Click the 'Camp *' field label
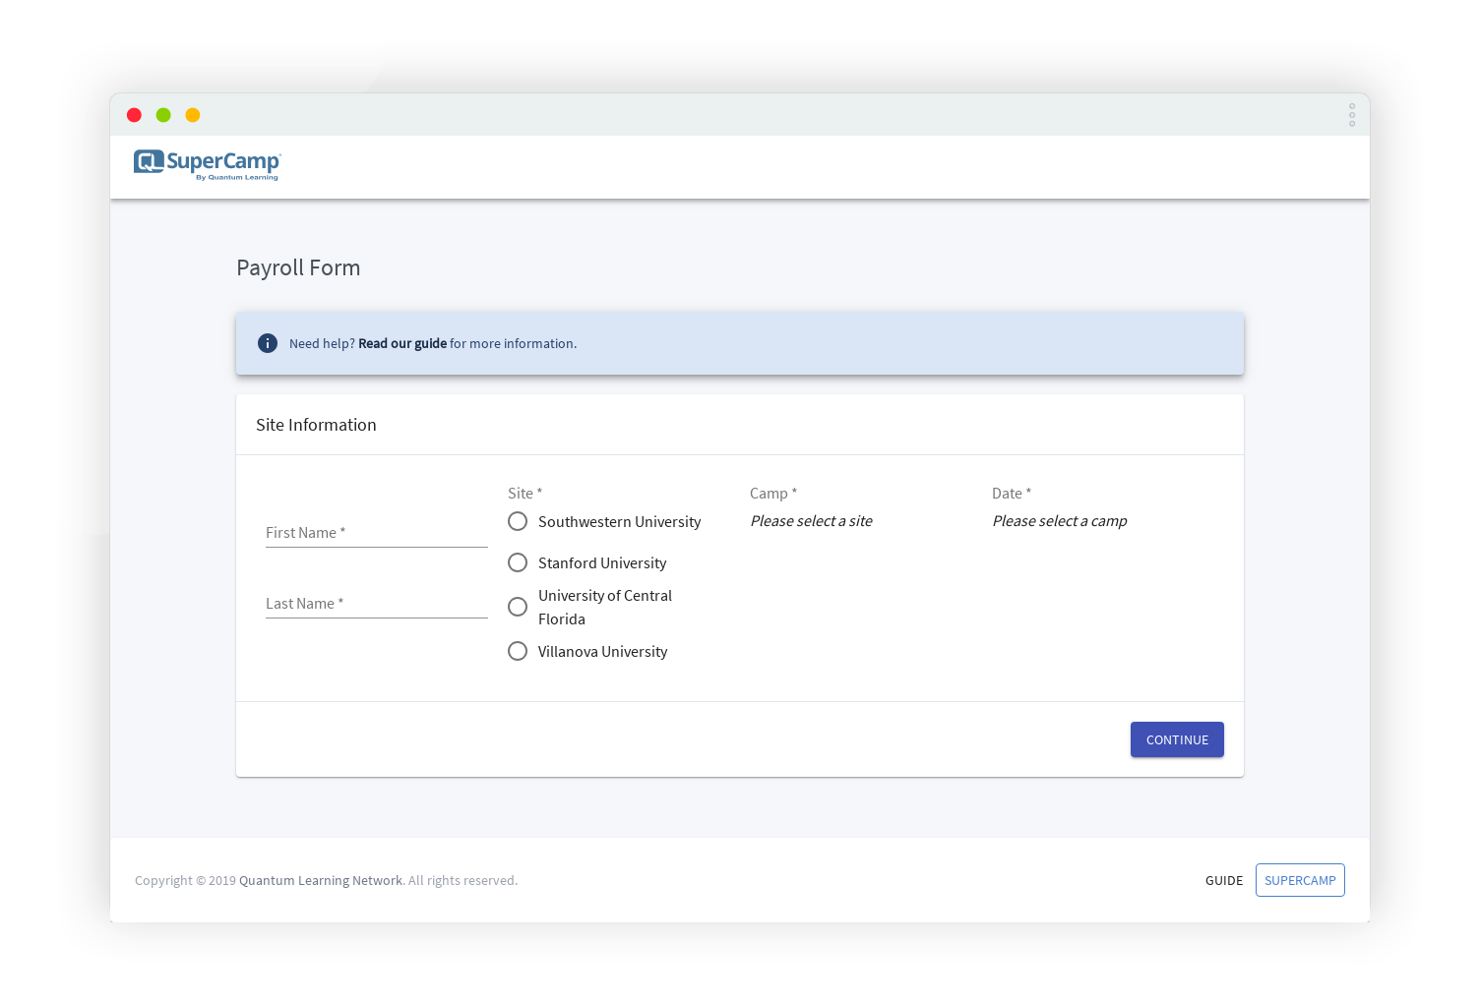The image size is (1480, 1001). 773,493
